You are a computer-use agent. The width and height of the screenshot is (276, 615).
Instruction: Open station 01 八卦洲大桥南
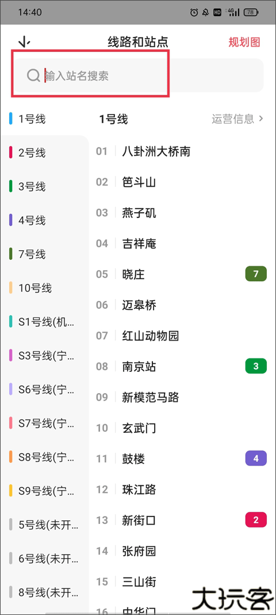[182, 151]
